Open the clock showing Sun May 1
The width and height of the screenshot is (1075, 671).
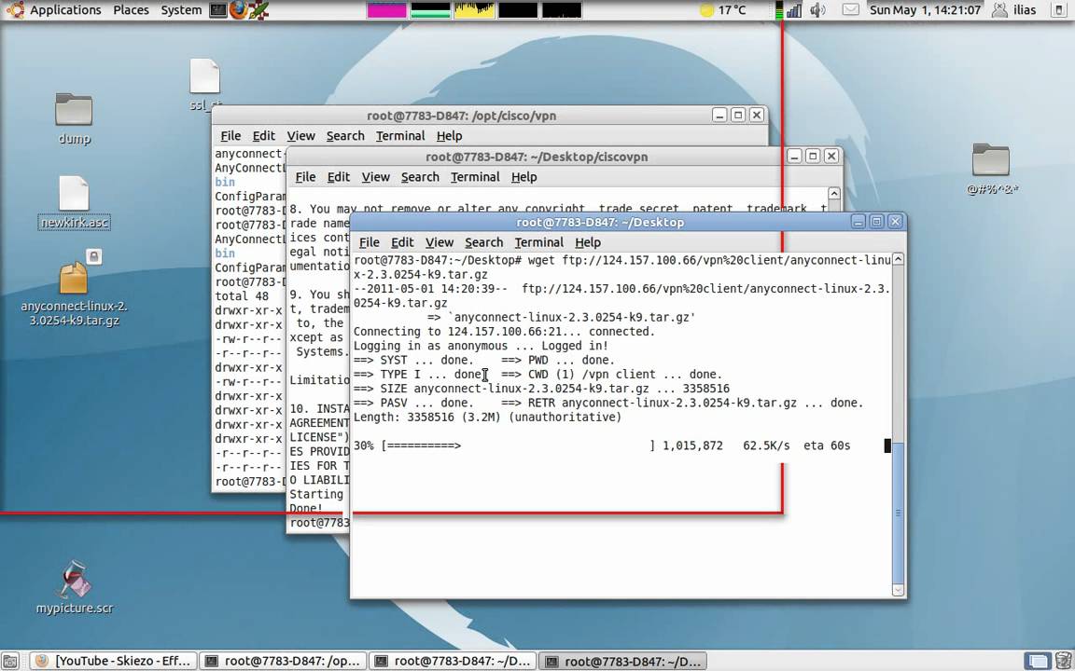925,10
